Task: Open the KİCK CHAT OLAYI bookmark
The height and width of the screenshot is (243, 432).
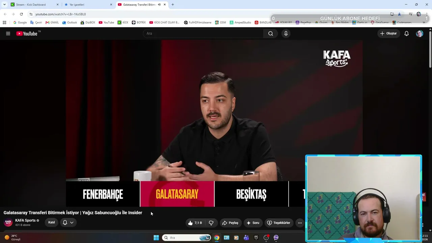Action: pyautogui.click(x=164, y=23)
